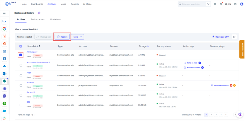
Task: Open the Dashboards menu item
Action: (37, 4)
